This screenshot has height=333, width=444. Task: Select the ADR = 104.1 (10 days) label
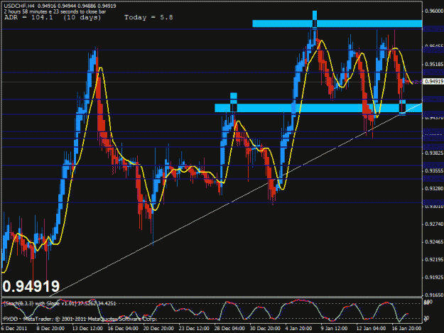tap(53, 18)
